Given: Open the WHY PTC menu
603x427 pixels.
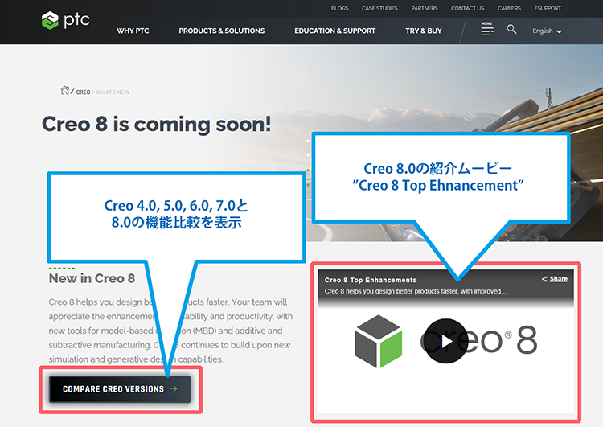Looking at the screenshot, I should click(x=133, y=31).
